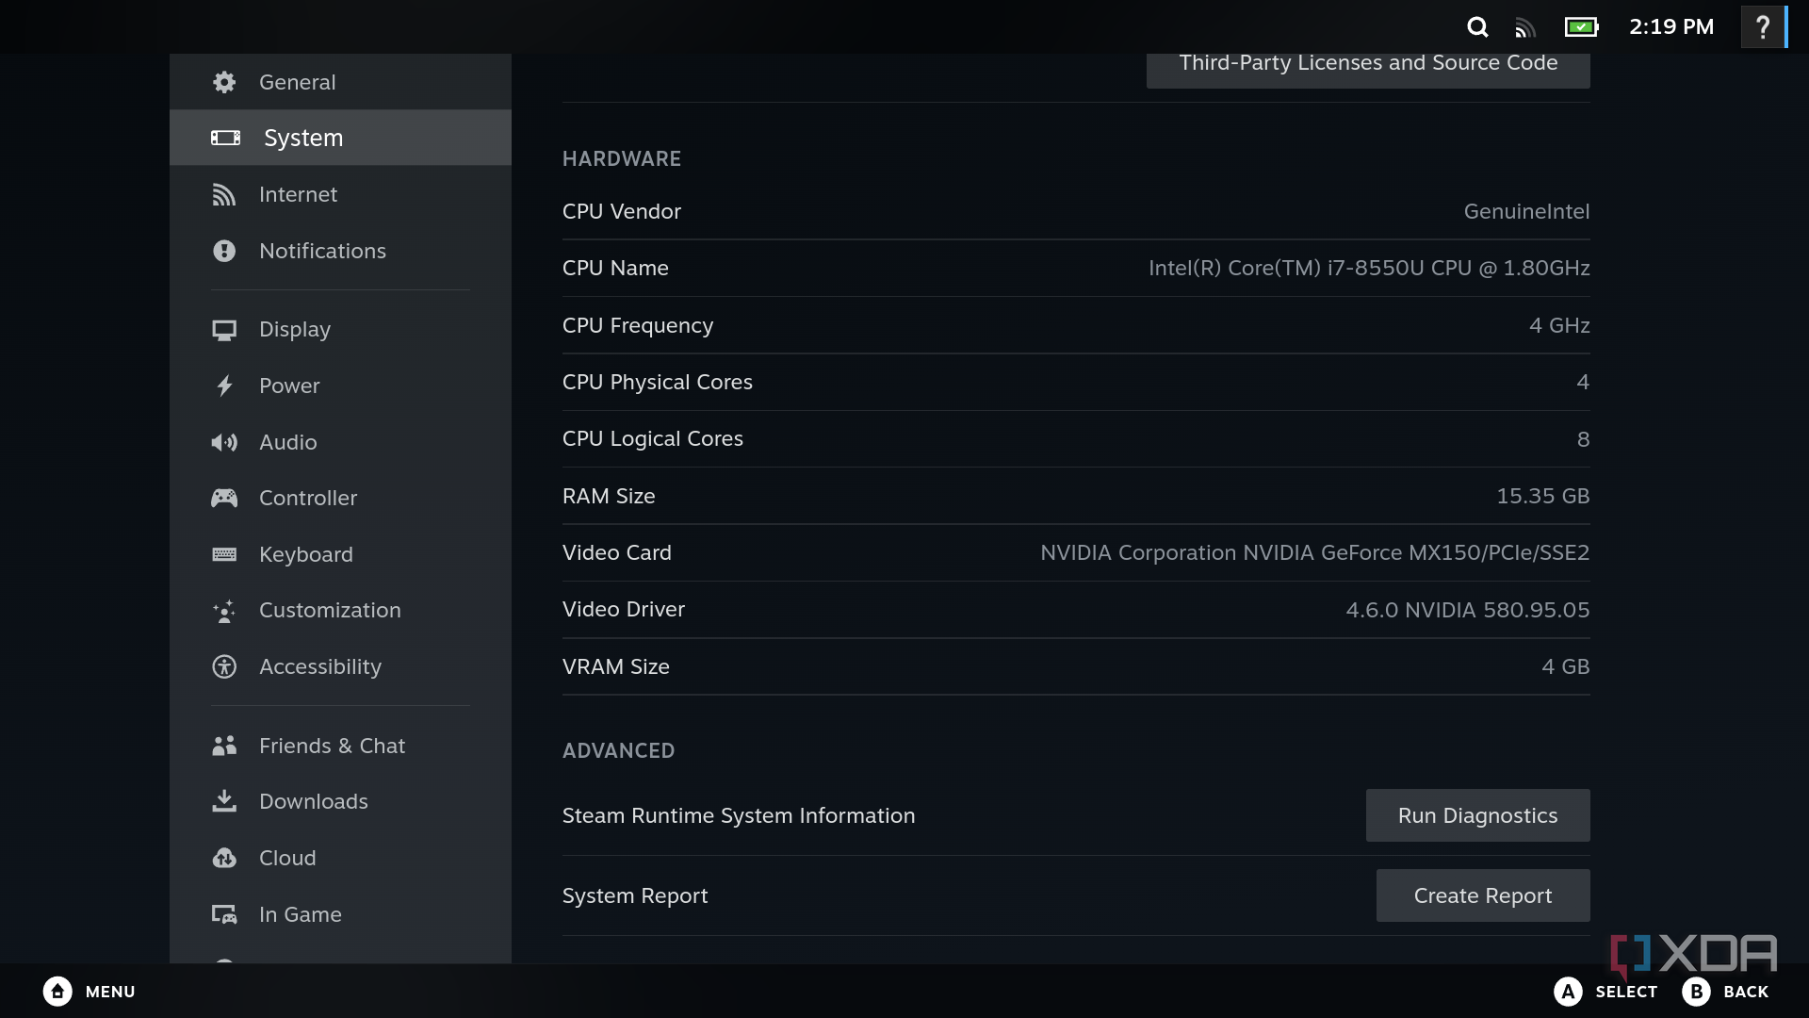The width and height of the screenshot is (1809, 1018).
Task: Select the CPU Name i7-8550U row
Action: coord(1076,268)
